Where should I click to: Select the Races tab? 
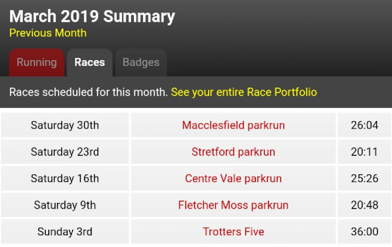pos(89,63)
